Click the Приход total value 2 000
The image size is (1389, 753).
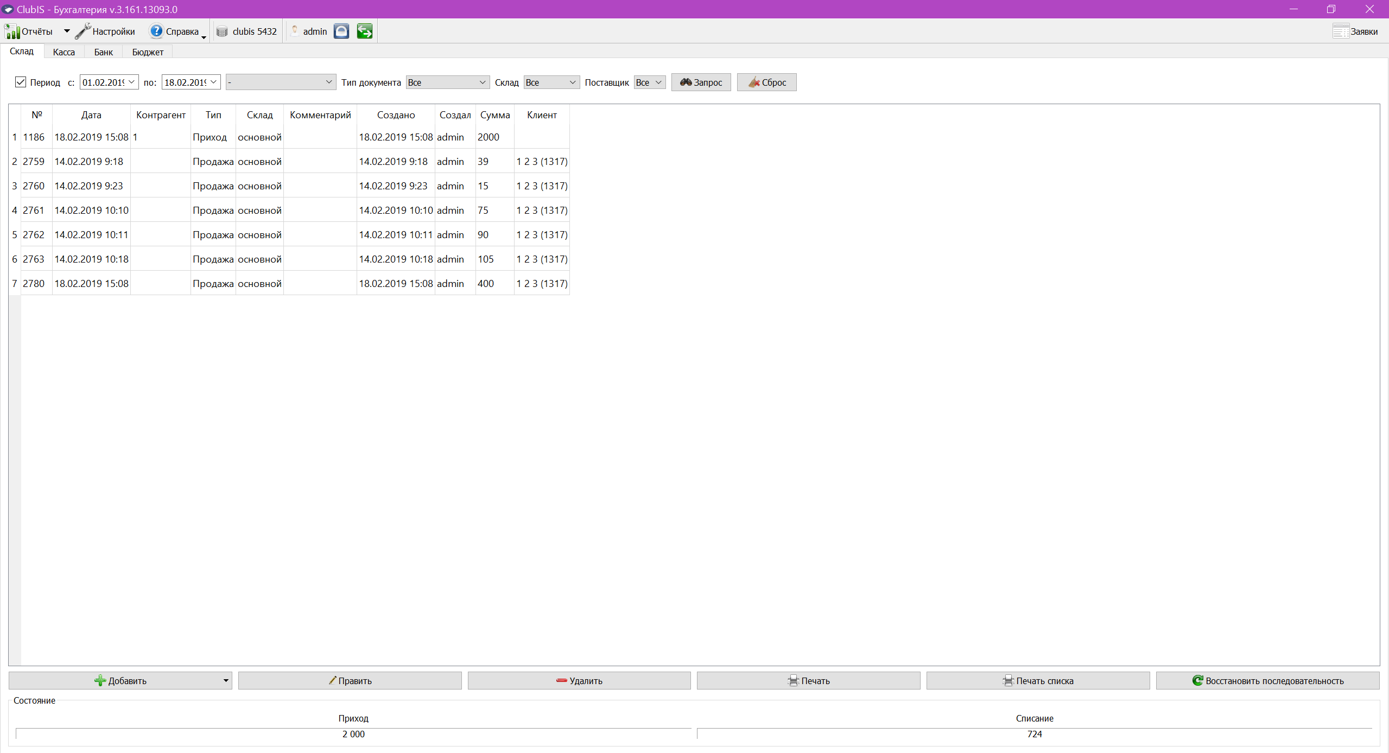coord(353,733)
